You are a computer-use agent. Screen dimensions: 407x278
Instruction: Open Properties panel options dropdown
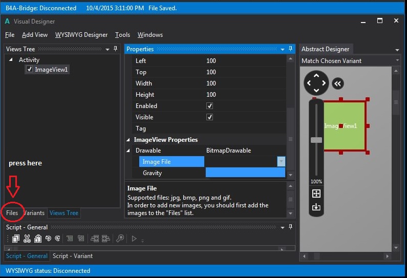(283, 49)
